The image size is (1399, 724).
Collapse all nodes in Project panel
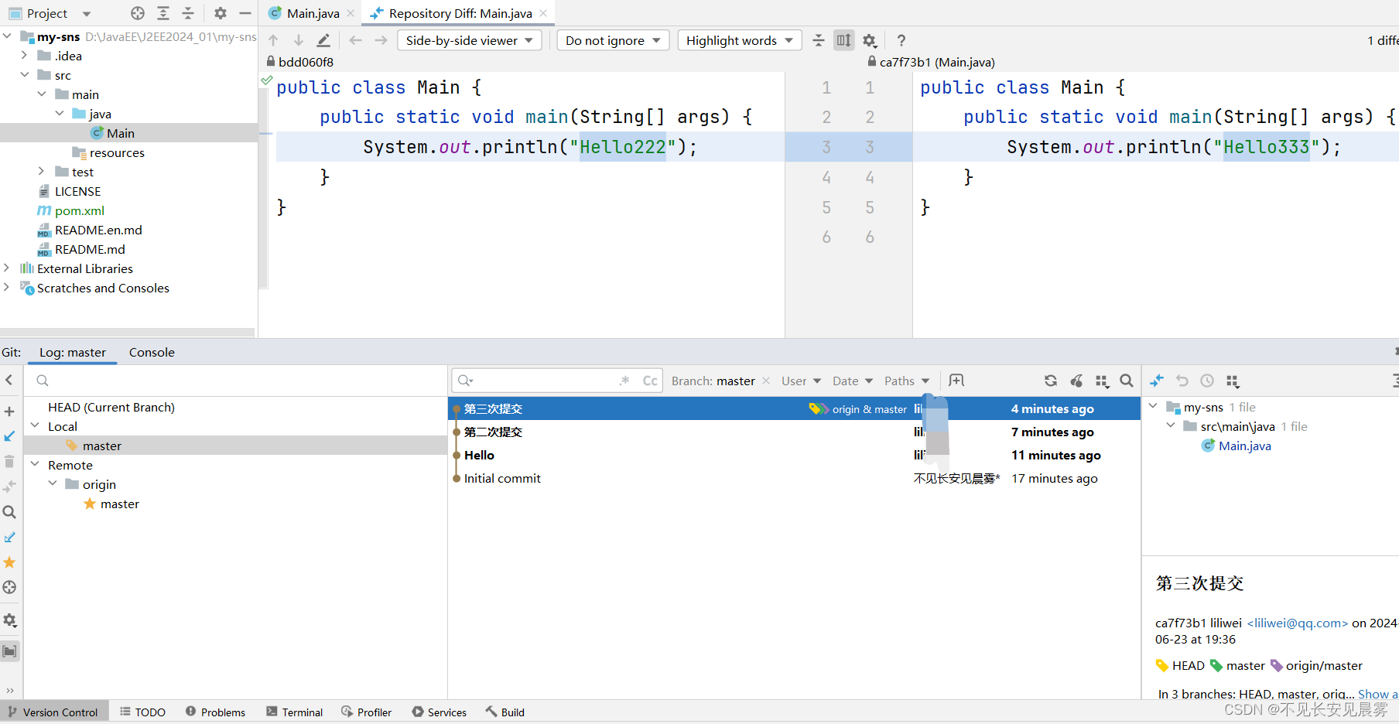(x=188, y=13)
